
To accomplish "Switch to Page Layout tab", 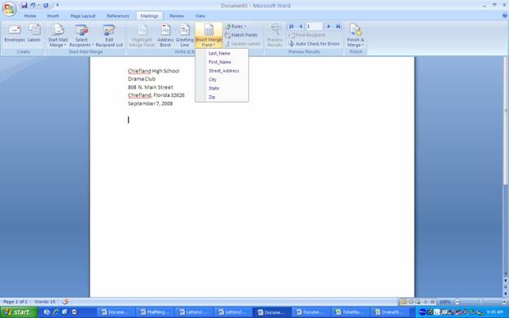I will [83, 15].
